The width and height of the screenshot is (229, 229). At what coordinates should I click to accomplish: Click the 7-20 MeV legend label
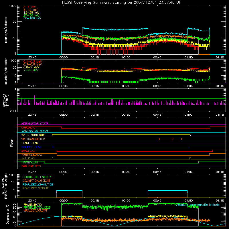pyautogui.click(x=31, y=70)
